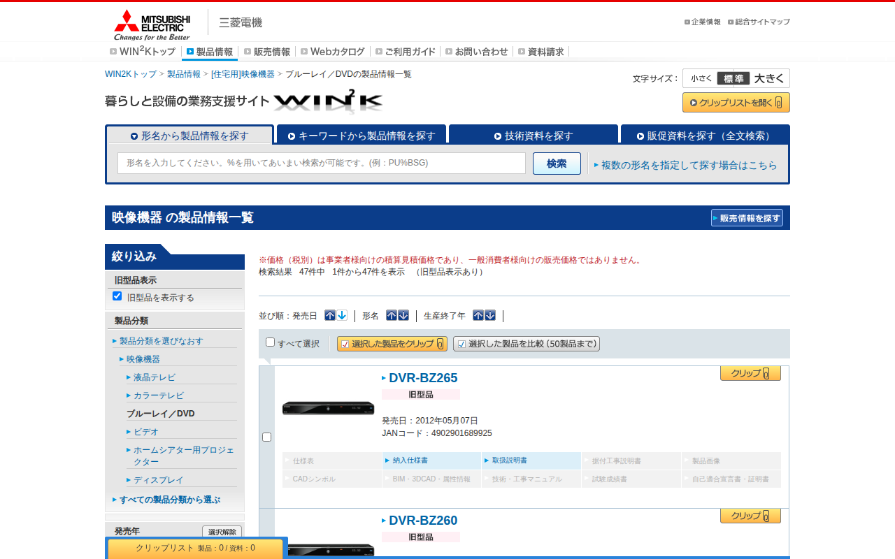The width and height of the screenshot is (895, 559).
Task: Open WIN2Kトップ in the navigation menu
Action: [143, 51]
